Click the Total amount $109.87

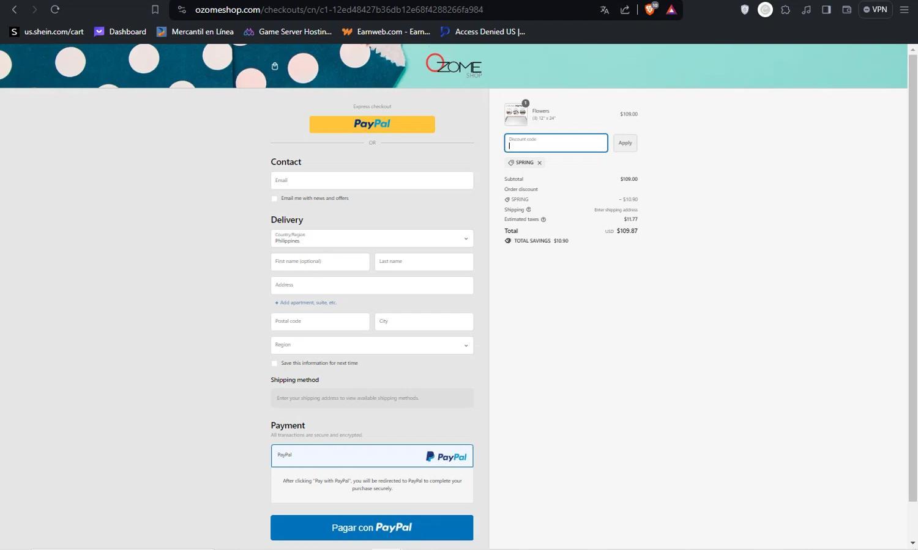(x=627, y=231)
